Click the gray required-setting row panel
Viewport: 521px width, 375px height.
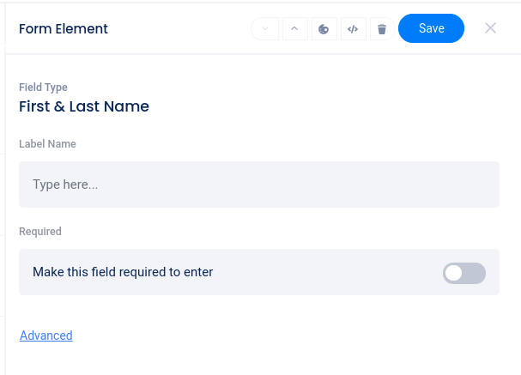[326, 272]
